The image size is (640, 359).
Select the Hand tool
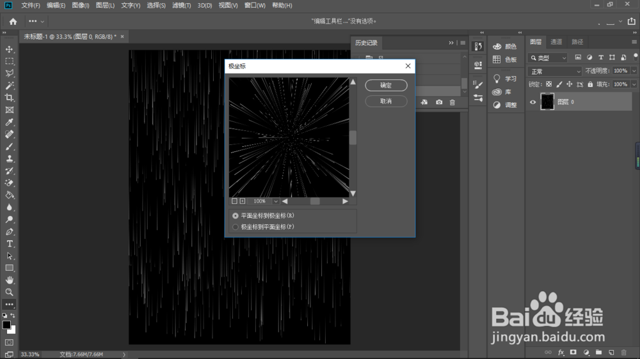pos(10,280)
